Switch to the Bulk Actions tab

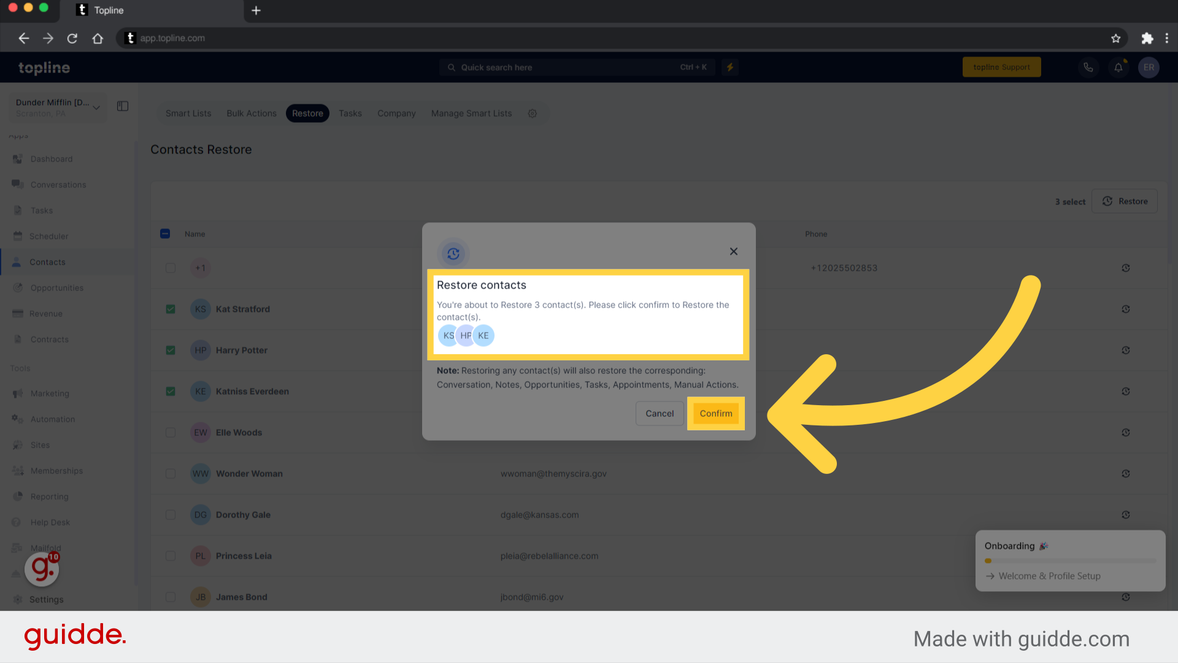coord(252,114)
